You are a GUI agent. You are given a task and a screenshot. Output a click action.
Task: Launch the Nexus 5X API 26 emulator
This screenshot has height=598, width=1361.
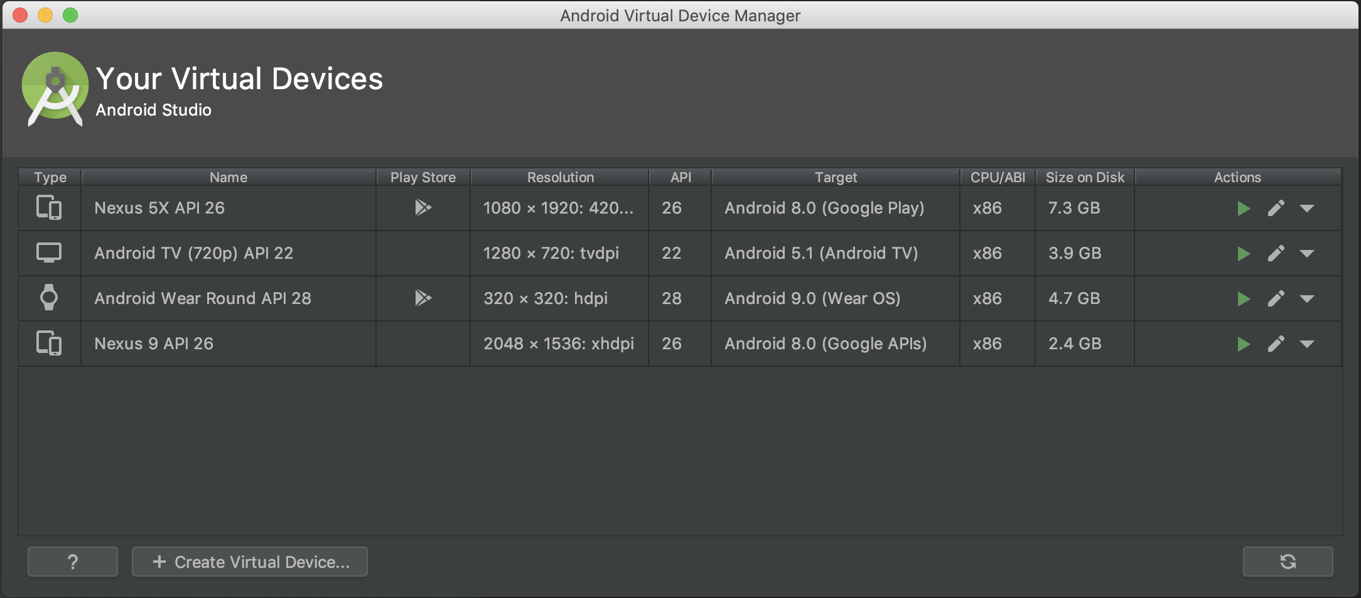point(1243,209)
